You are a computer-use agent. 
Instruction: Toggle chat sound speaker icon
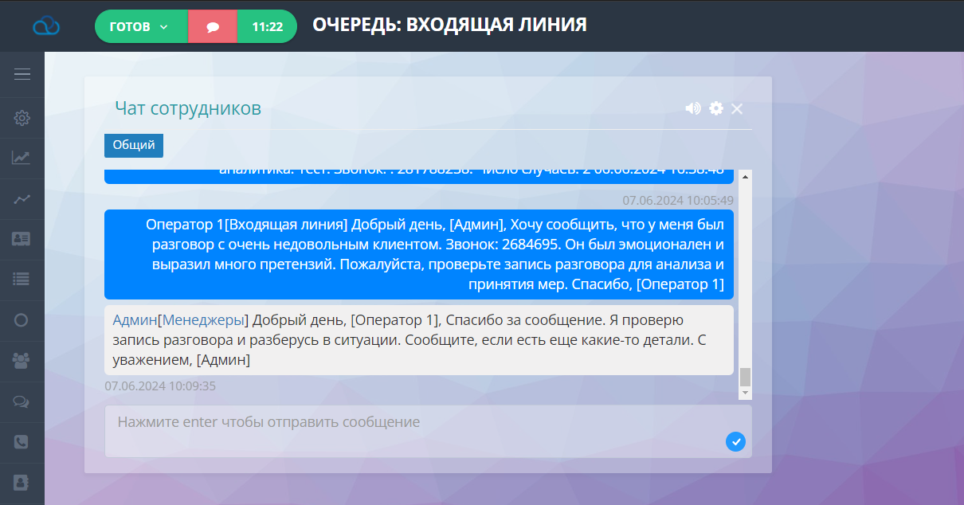(693, 108)
